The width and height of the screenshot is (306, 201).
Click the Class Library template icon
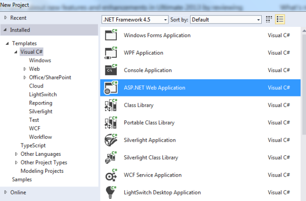coord(111,105)
